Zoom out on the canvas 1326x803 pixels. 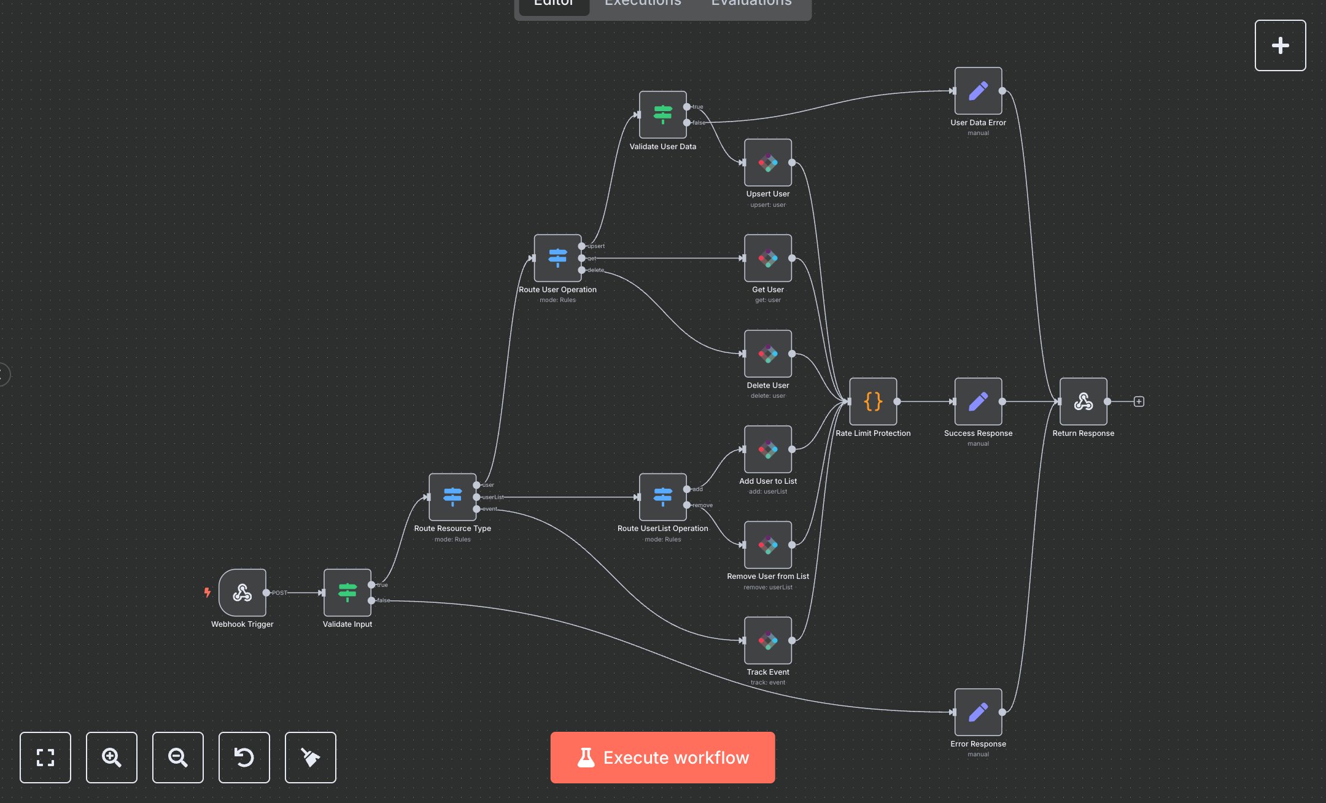pyautogui.click(x=178, y=758)
